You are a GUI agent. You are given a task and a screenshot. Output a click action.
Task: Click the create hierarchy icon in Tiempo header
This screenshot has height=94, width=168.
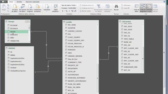[x=26, y=22]
